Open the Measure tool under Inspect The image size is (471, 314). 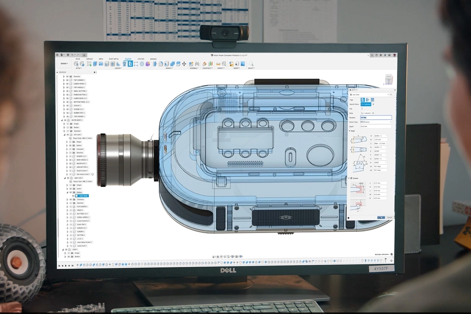point(218,64)
